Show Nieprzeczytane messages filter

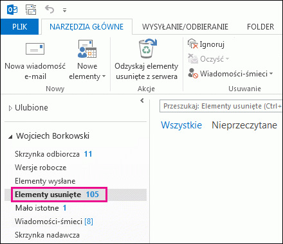tap(244, 125)
